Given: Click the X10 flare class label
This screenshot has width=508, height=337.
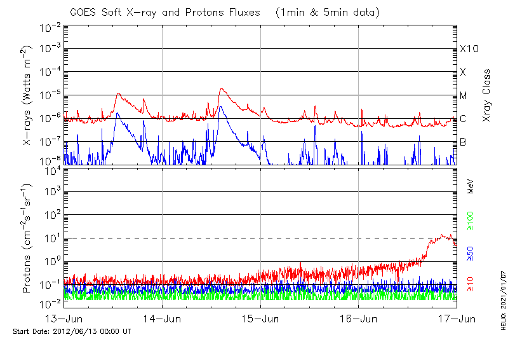Looking at the screenshot, I should [x=469, y=49].
